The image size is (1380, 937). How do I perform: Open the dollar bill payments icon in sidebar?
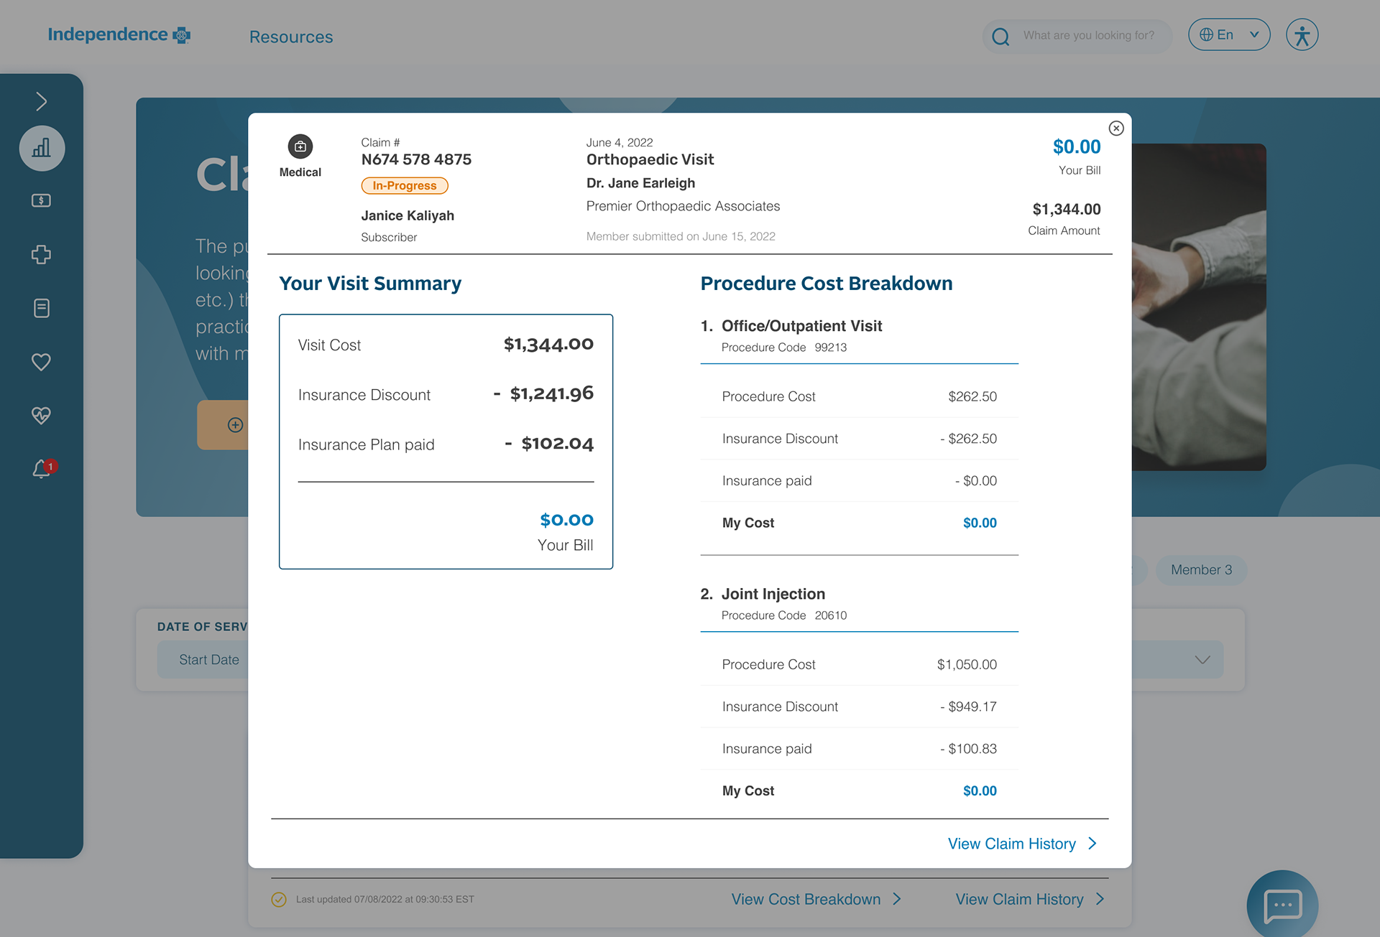(x=41, y=200)
